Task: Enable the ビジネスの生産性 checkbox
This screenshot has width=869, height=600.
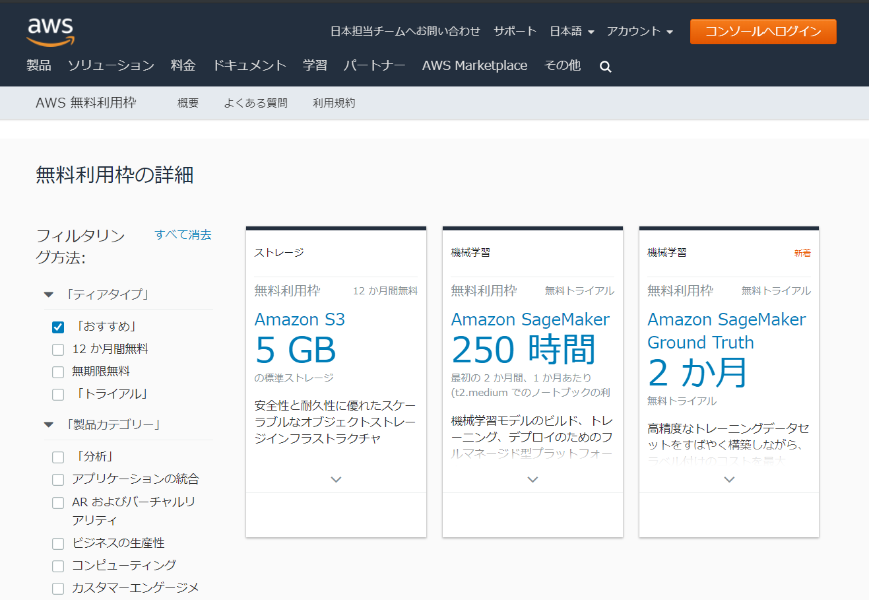Action: point(58,544)
